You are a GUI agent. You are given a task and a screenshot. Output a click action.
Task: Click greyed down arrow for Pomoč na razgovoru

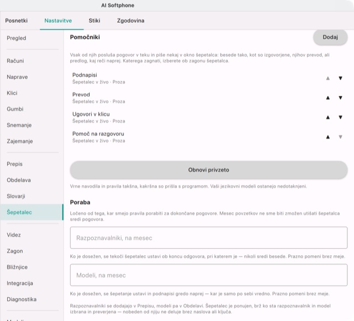[341, 137]
